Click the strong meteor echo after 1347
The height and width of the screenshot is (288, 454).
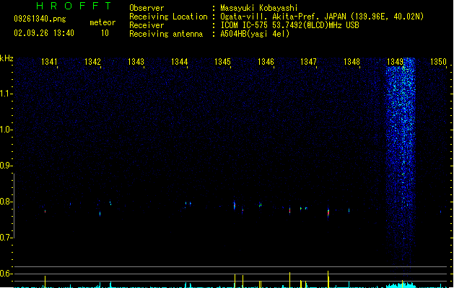[x=328, y=212]
